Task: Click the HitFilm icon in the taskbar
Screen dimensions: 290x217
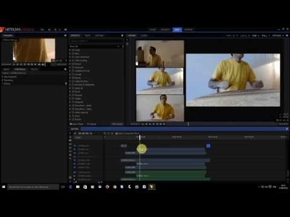Action: [x=152, y=187]
